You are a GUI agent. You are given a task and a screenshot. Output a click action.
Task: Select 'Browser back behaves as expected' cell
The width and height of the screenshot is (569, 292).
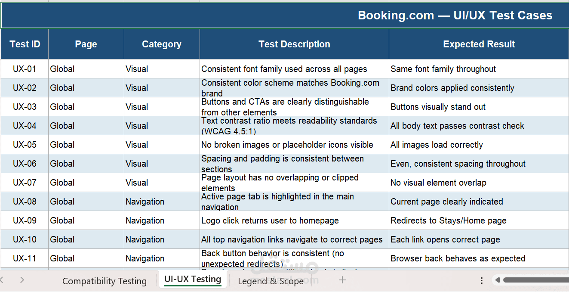479,258
